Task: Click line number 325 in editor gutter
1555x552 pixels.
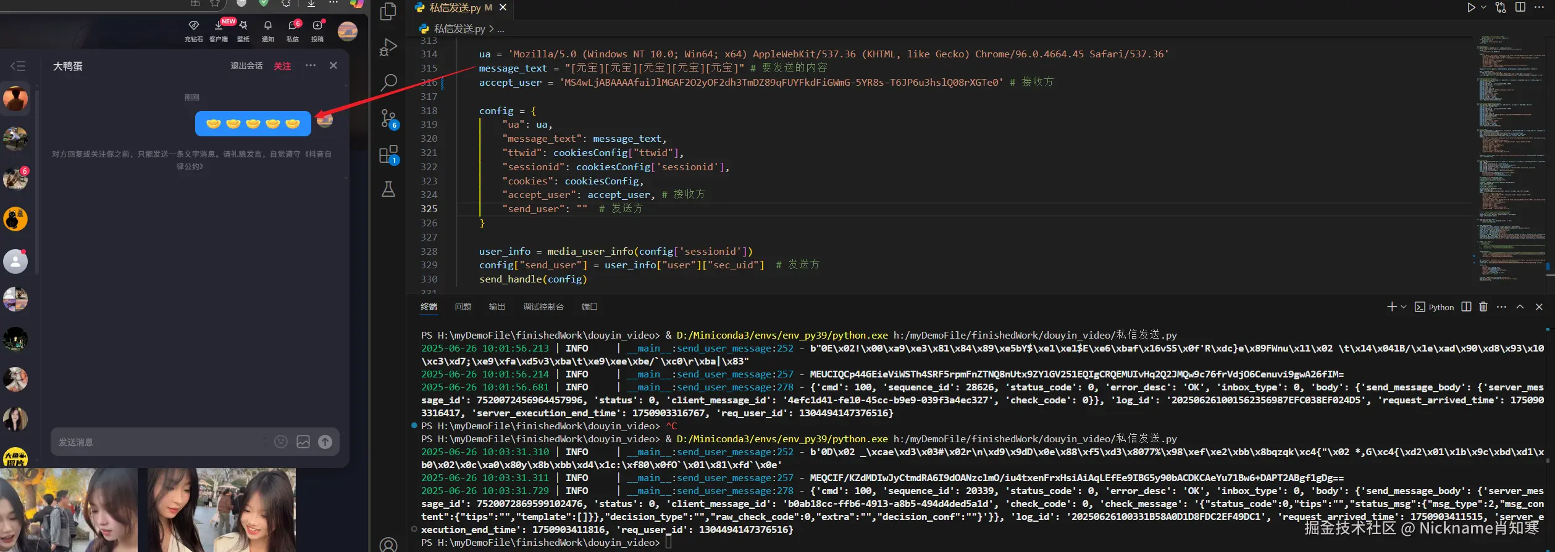Action: coord(429,209)
